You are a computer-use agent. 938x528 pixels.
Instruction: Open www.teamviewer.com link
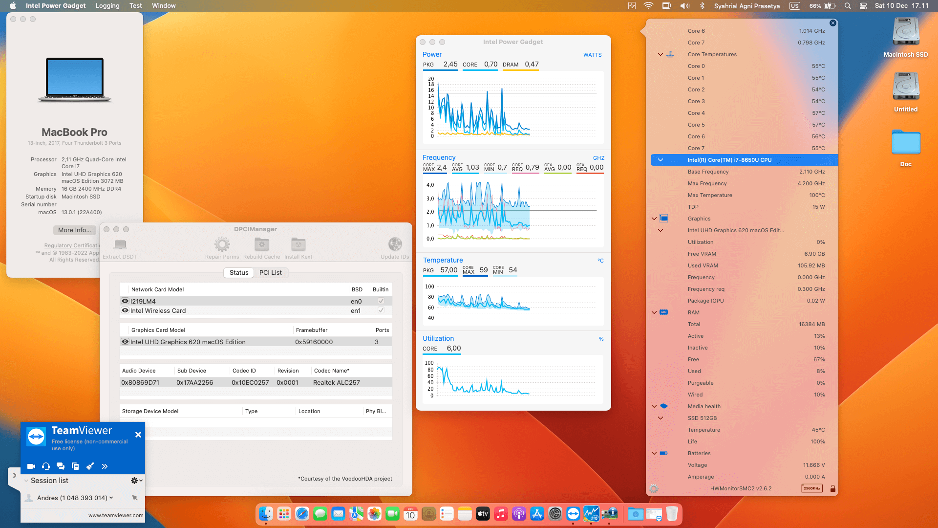point(116,515)
